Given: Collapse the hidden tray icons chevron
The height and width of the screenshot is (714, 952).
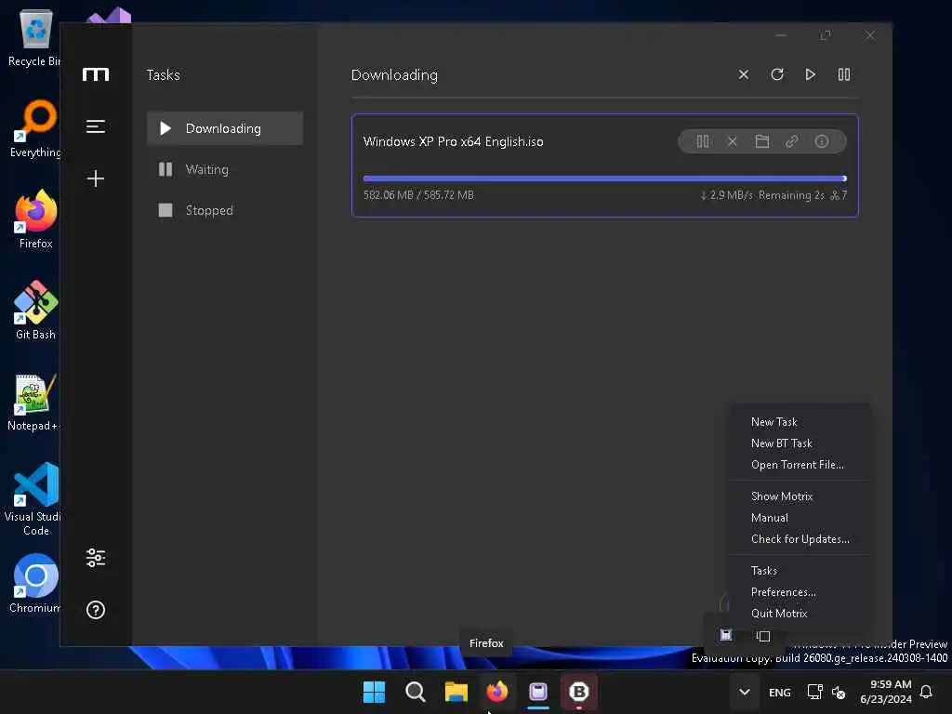Looking at the screenshot, I should [x=745, y=692].
